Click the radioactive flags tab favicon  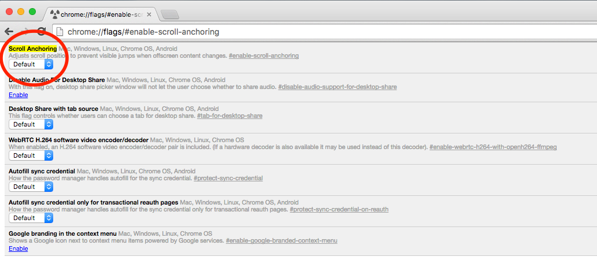click(55, 14)
